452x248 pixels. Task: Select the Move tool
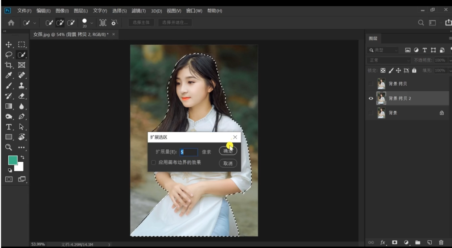9,45
